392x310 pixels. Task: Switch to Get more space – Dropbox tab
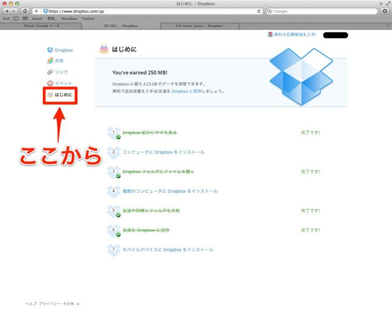(199, 26)
